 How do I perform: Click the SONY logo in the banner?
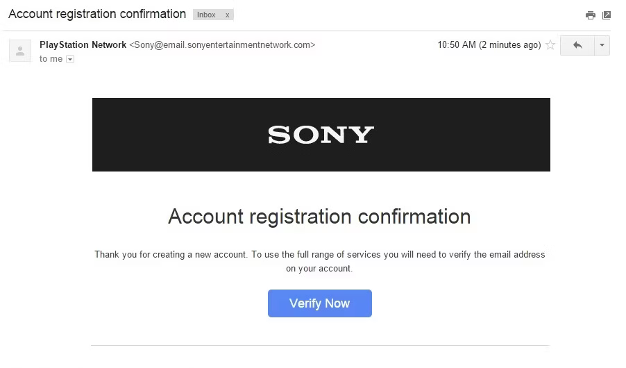321,135
